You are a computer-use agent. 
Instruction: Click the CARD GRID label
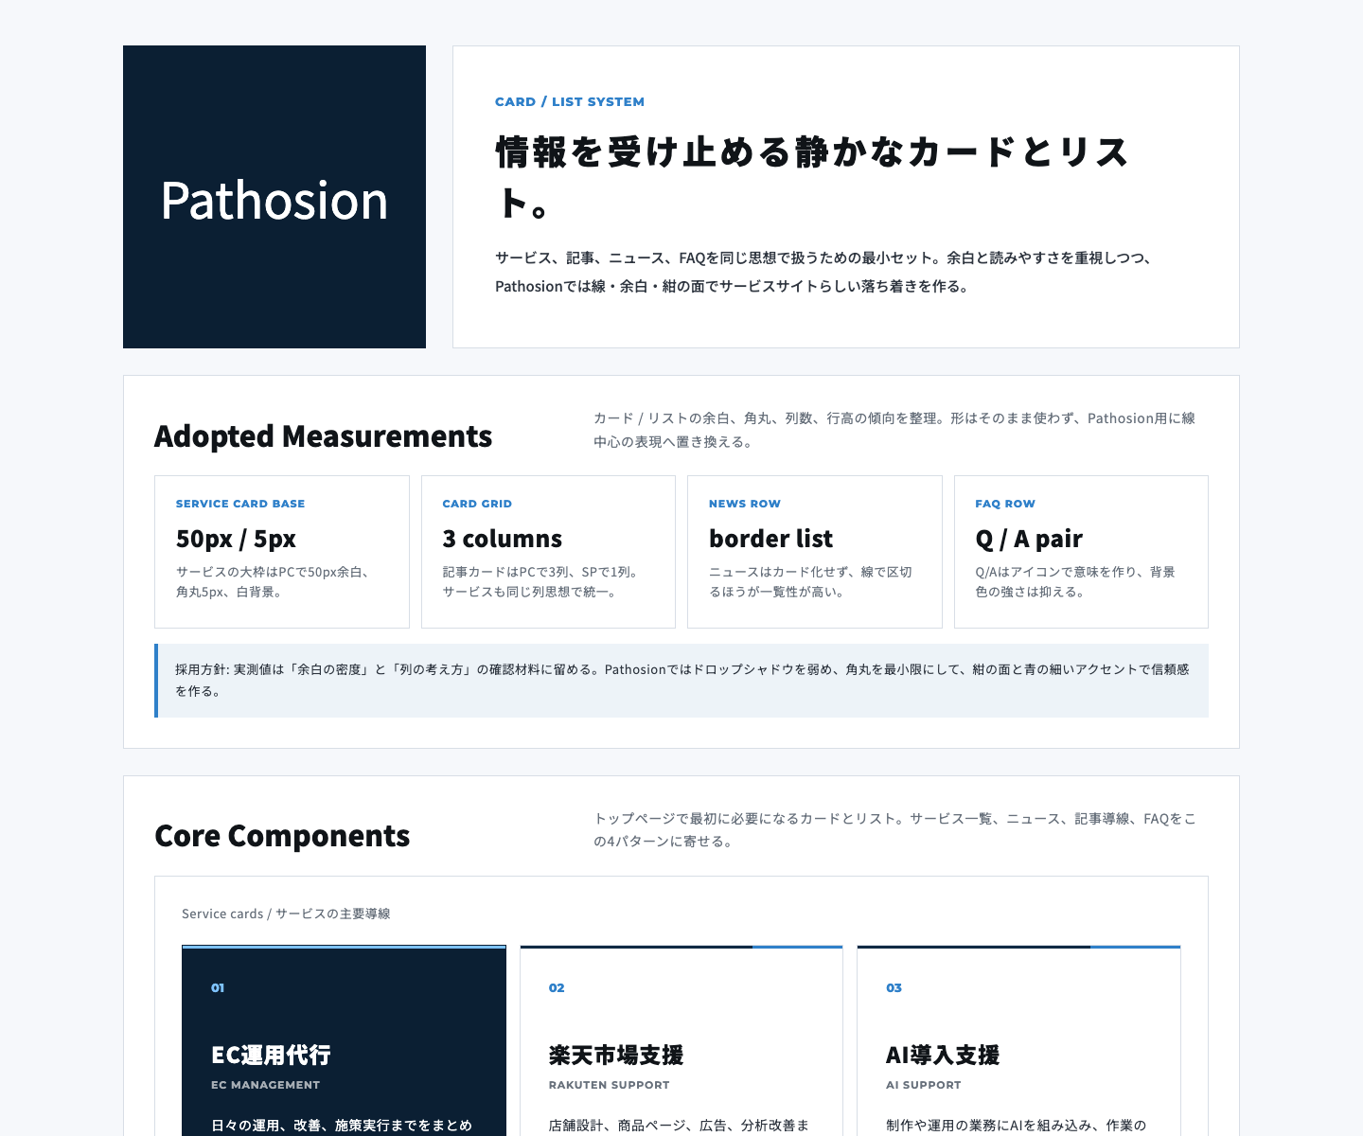[x=477, y=504]
